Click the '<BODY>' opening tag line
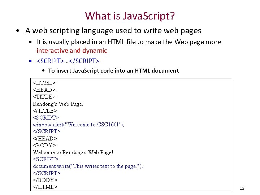 point(44,146)
